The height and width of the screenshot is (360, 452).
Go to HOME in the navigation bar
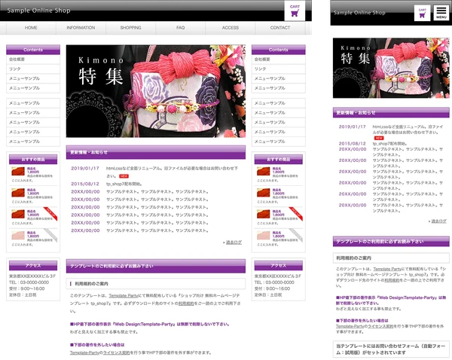[31, 28]
